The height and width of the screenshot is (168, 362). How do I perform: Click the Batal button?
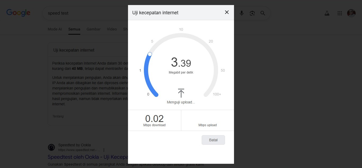213,140
